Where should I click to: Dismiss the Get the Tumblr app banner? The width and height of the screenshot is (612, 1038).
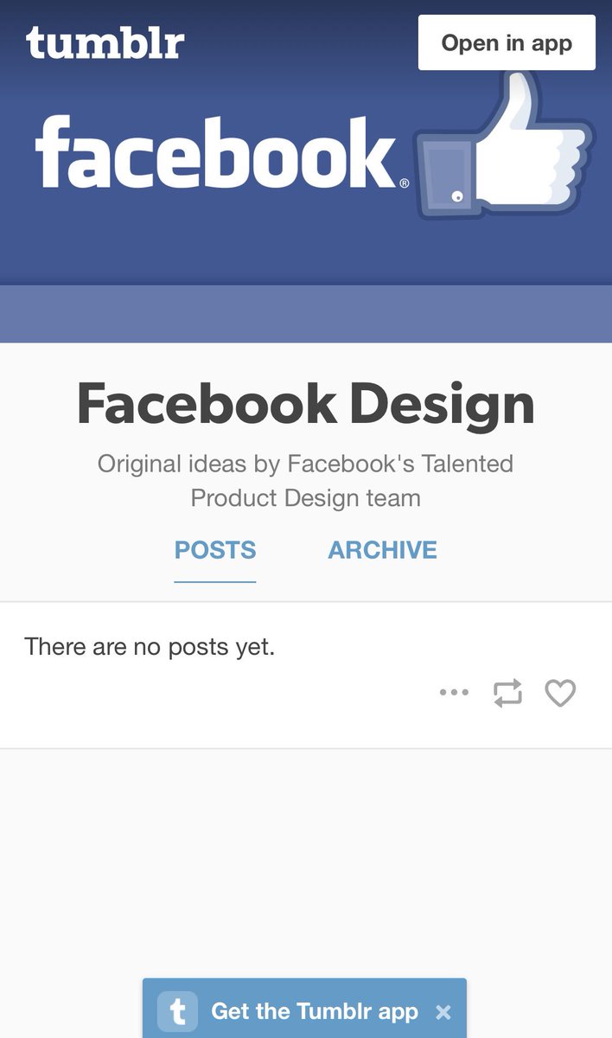pyautogui.click(x=443, y=1011)
